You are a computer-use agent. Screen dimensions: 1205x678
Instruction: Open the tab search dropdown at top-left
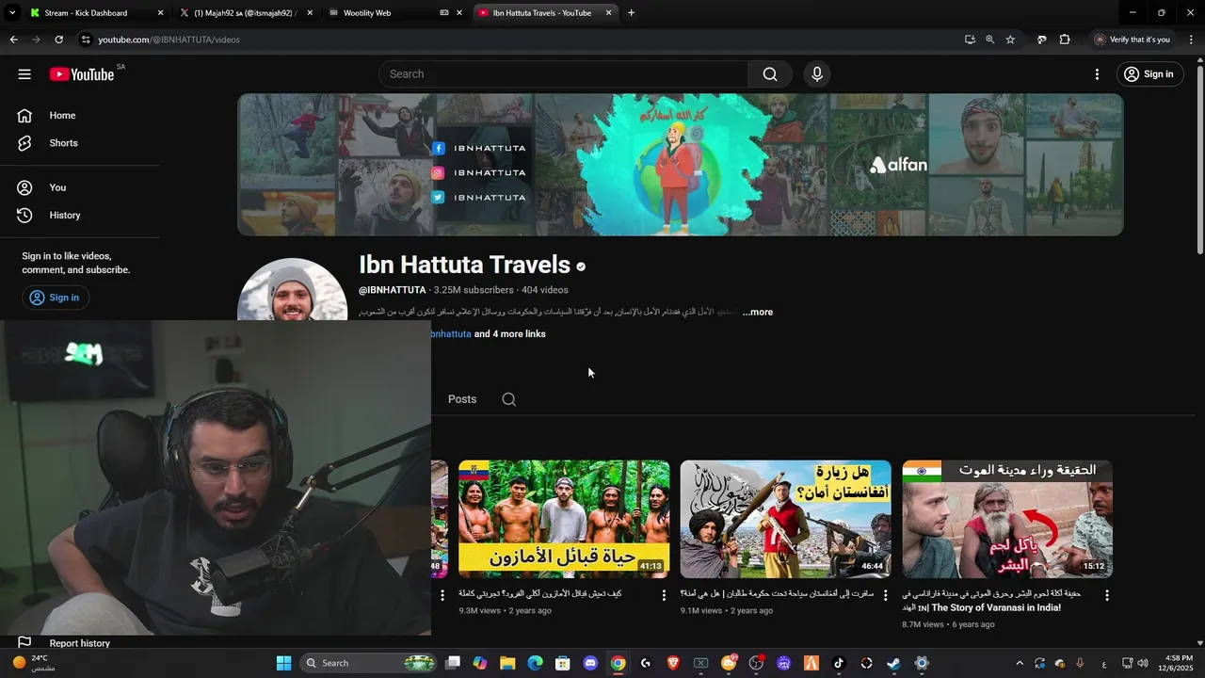tap(12, 13)
